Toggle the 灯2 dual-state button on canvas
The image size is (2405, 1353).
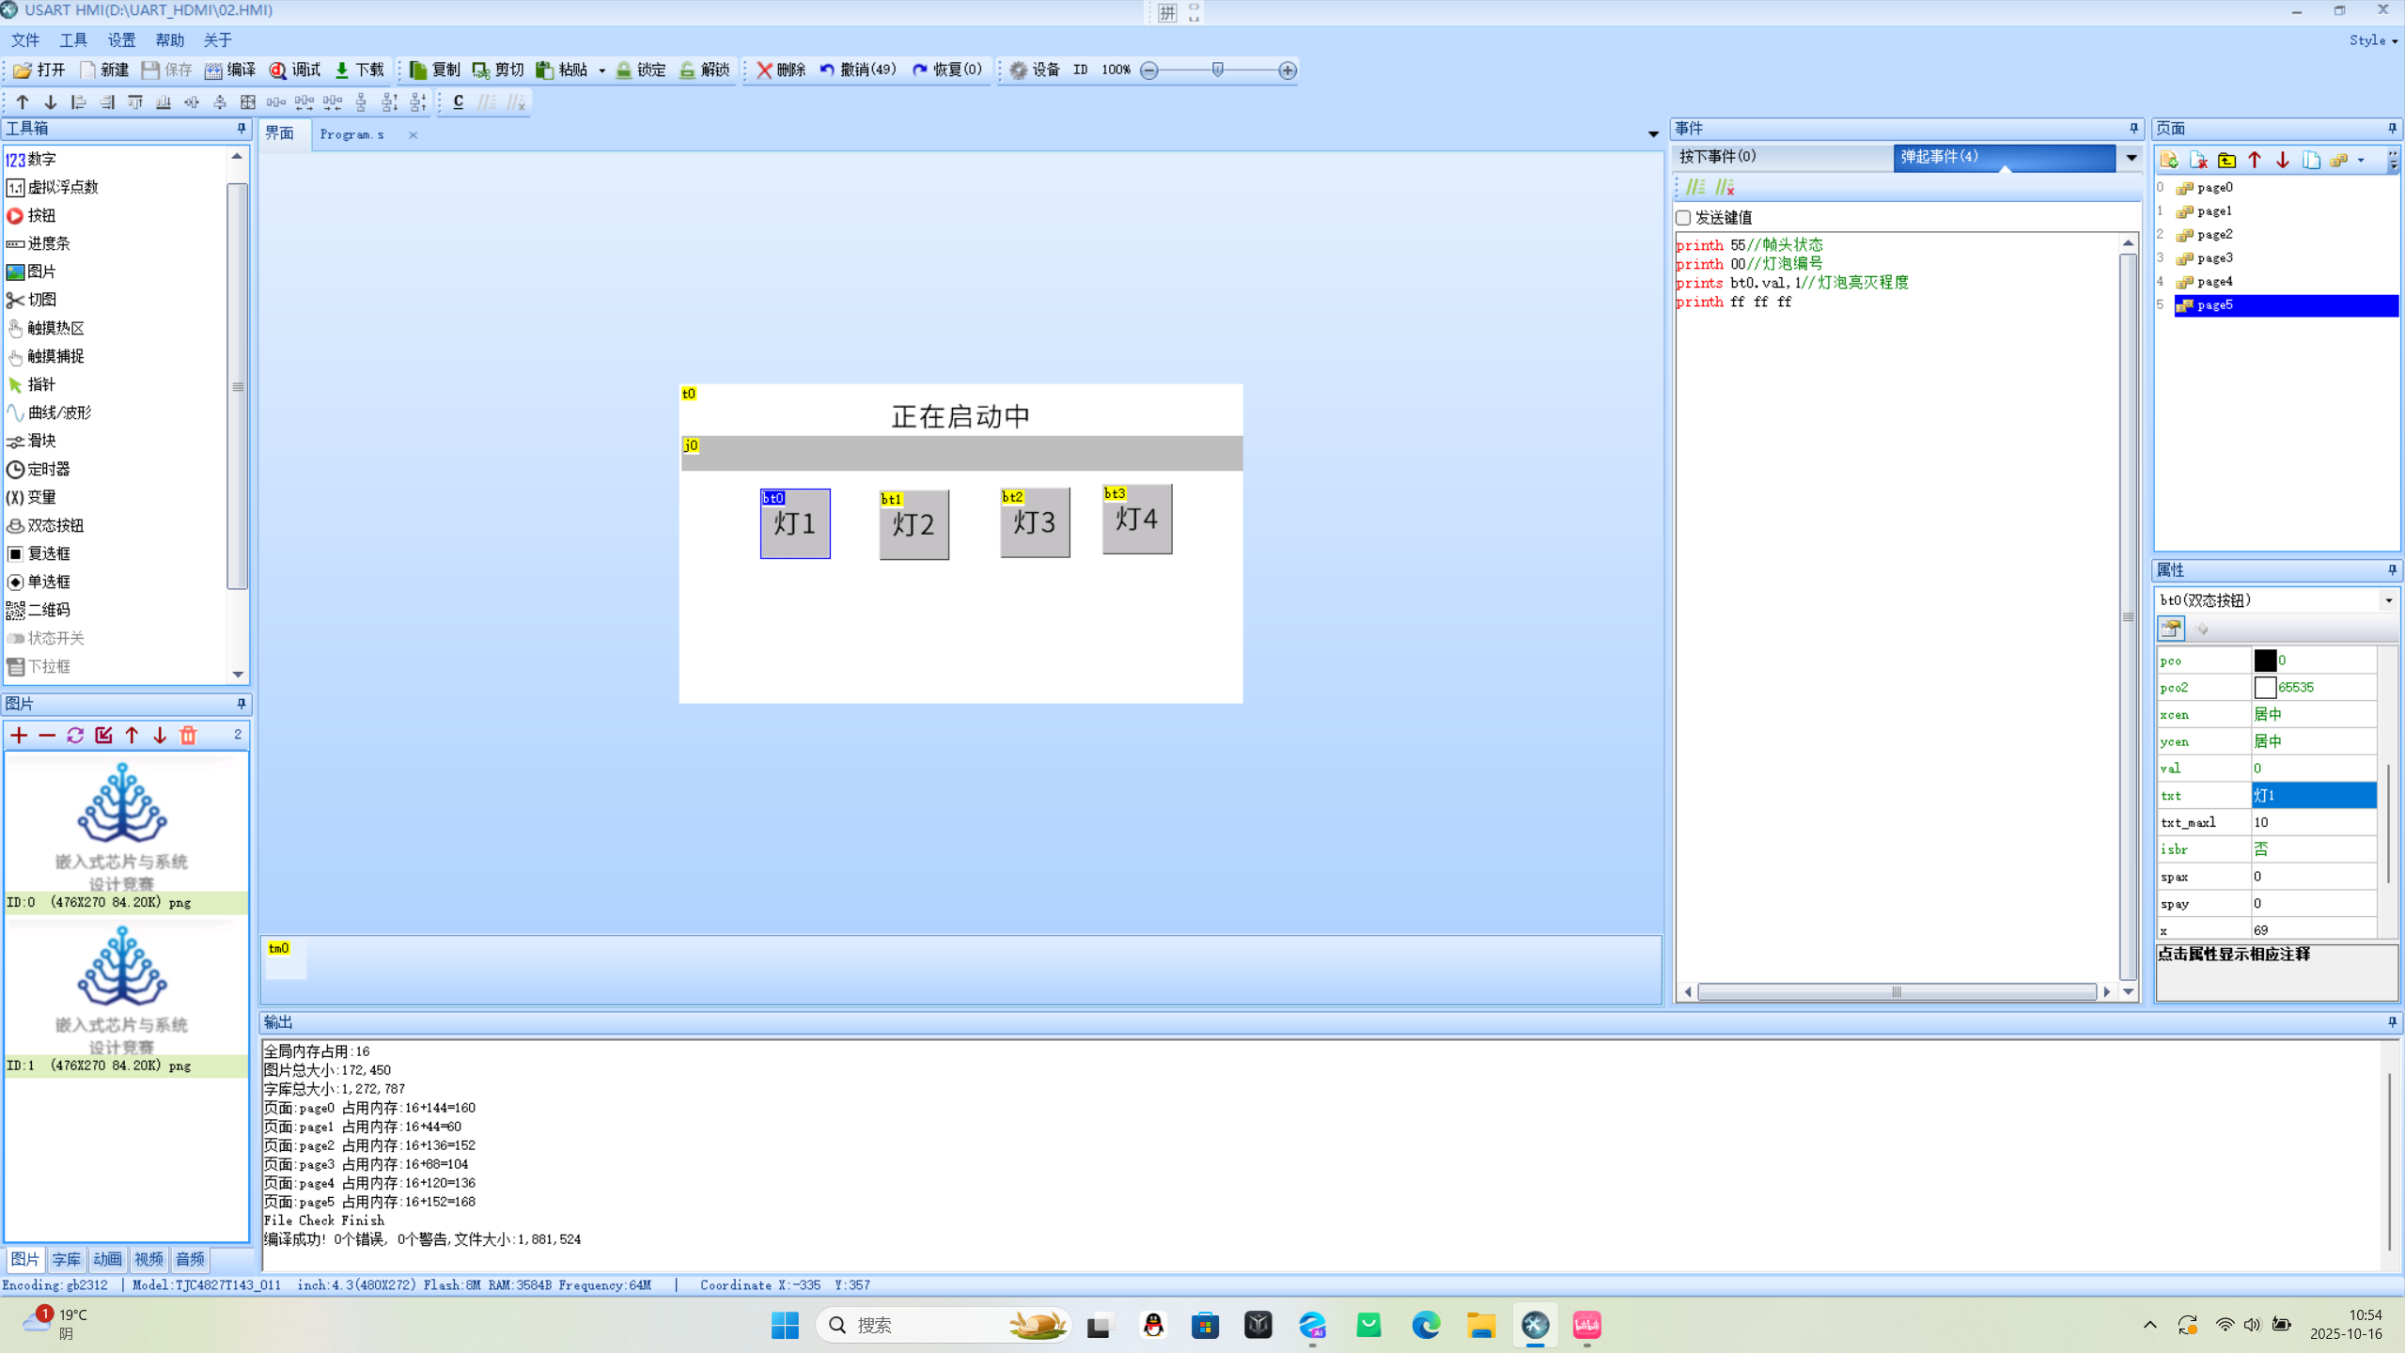[x=914, y=525]
